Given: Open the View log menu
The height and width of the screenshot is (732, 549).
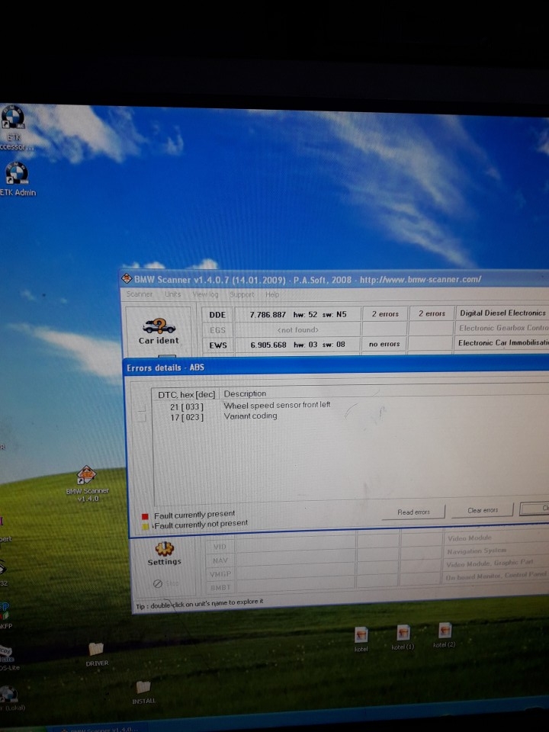Looking at the screenshot, I should [205, 294].
